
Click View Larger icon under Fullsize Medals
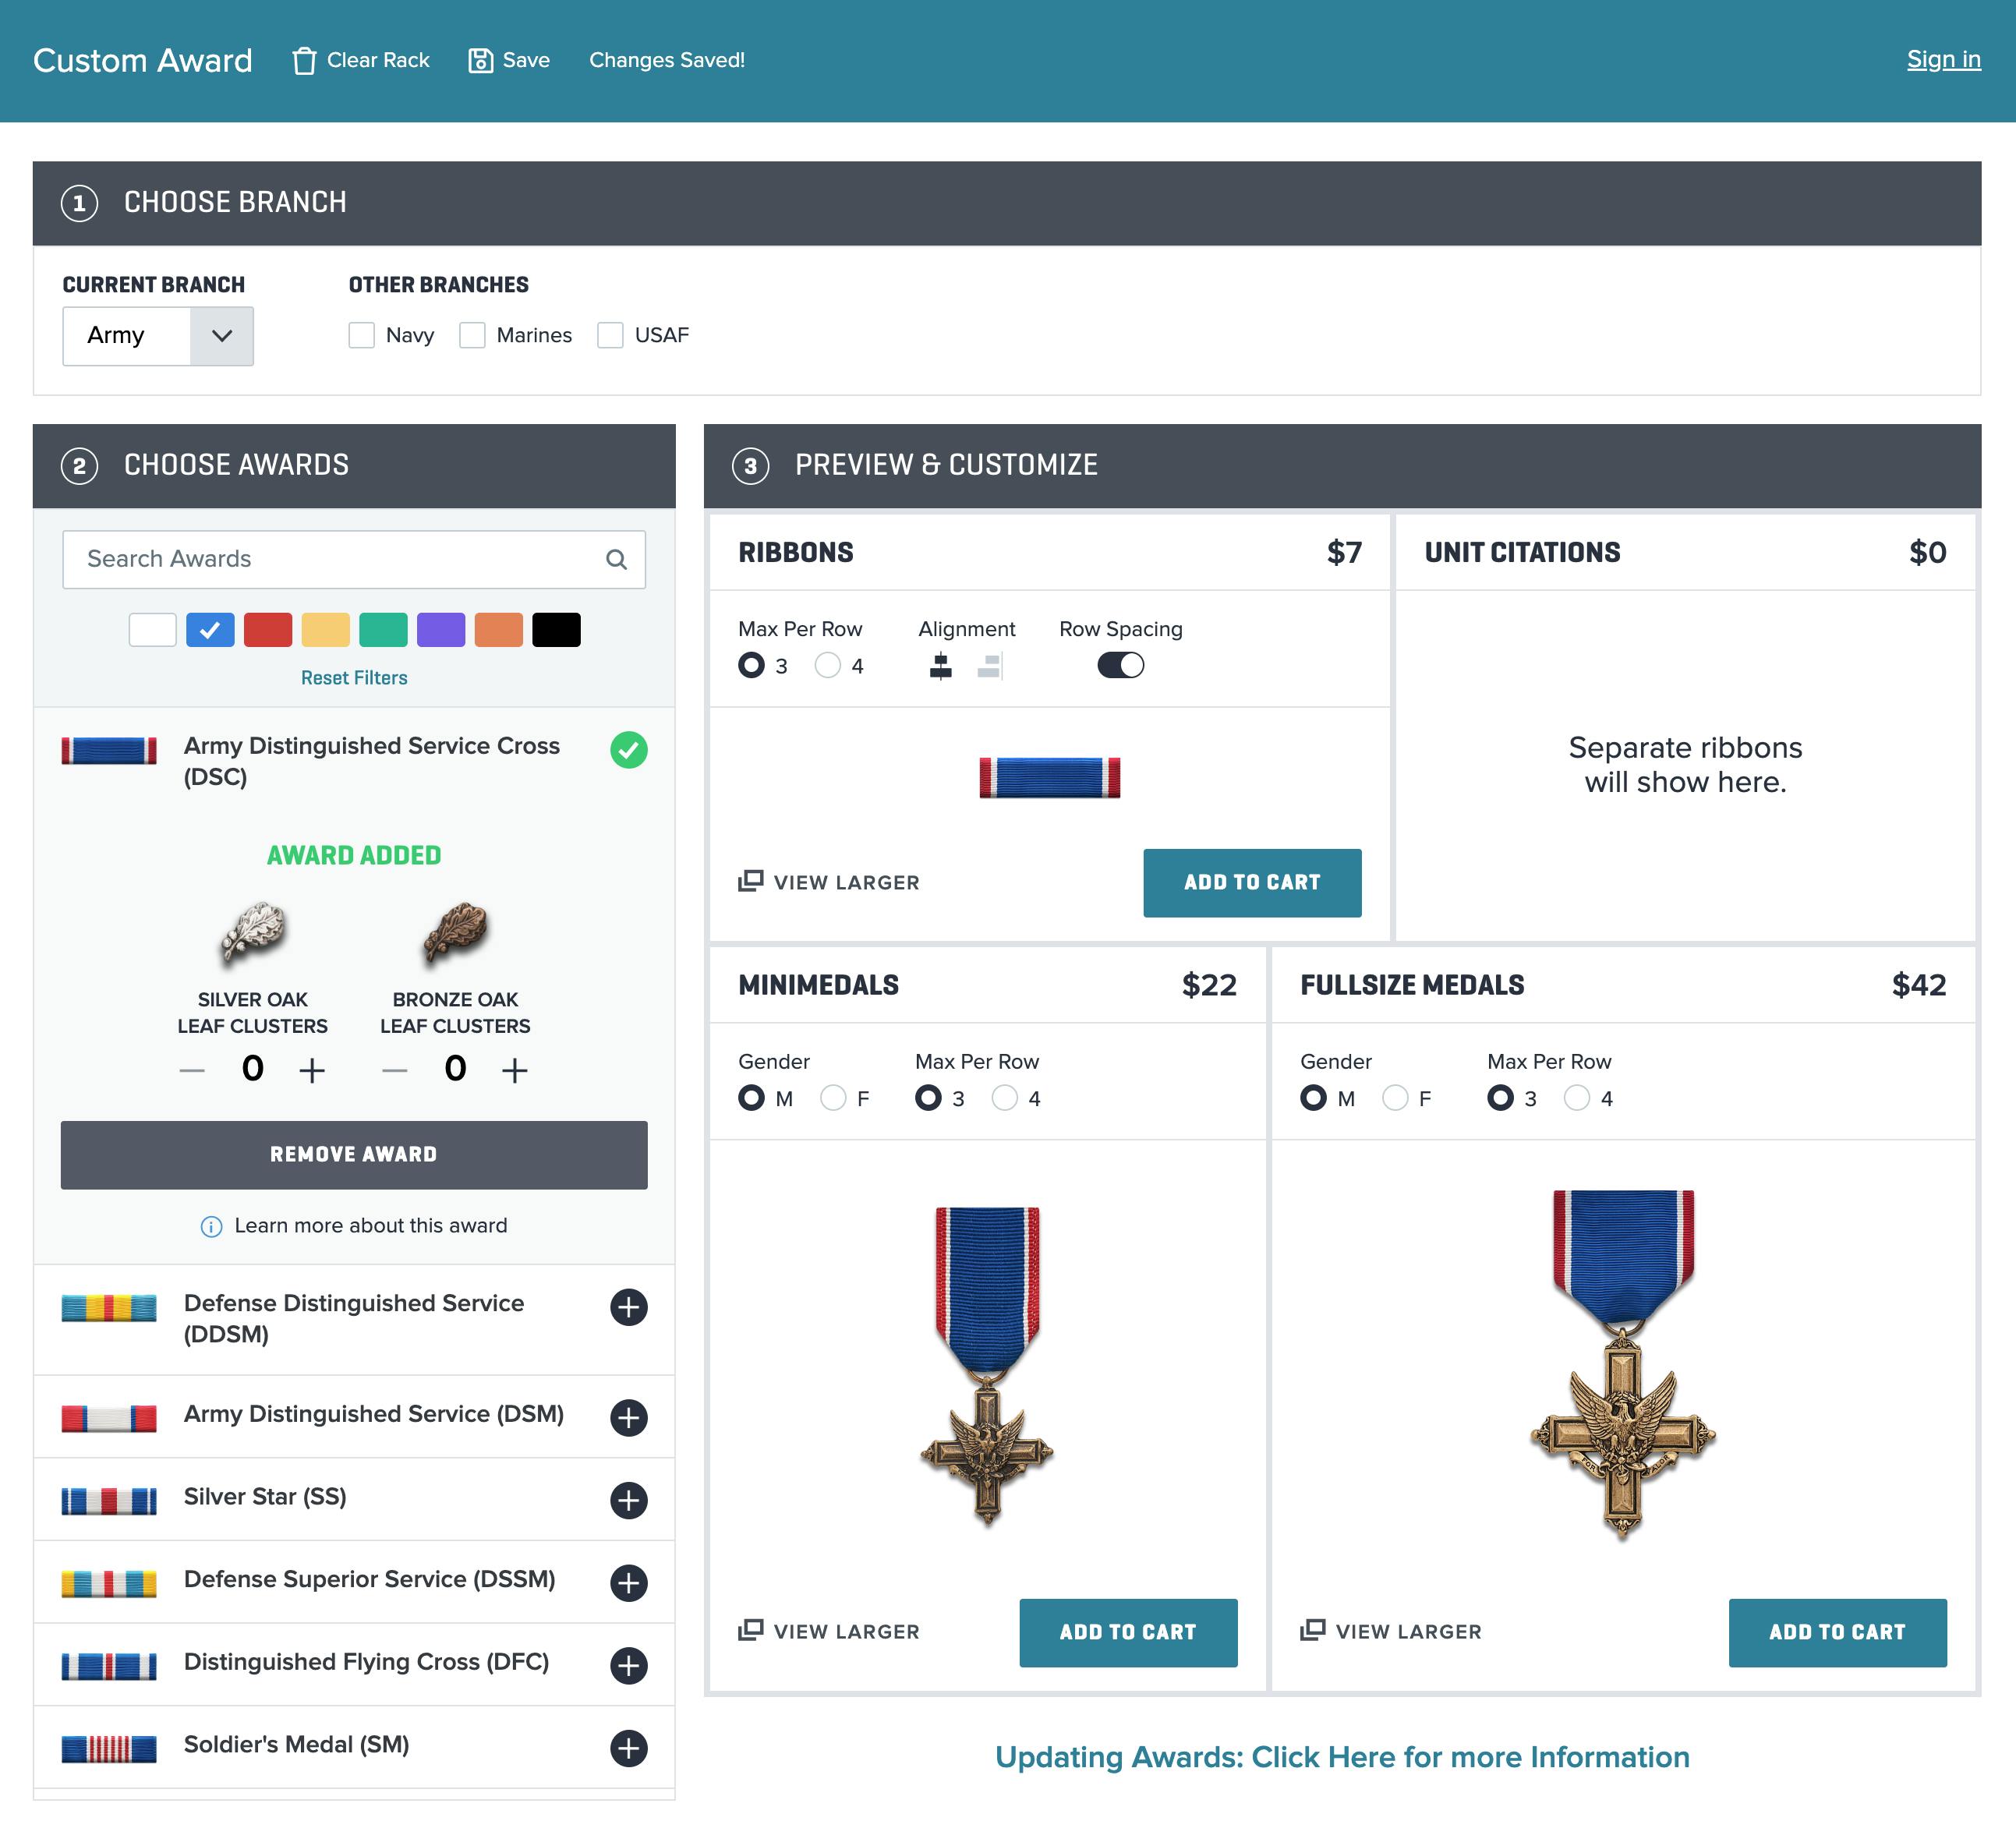tap(1312, 1630)
